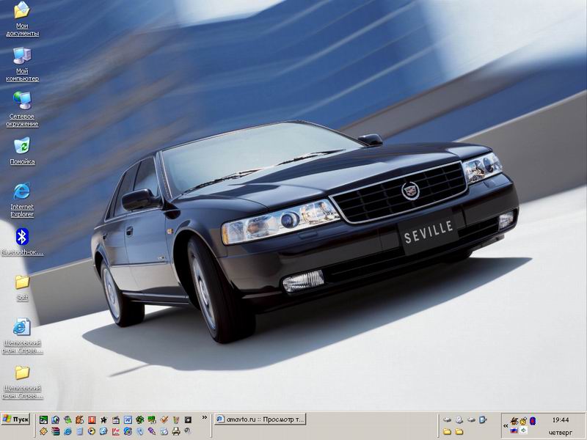
Task: Expand hidden system tray icons arrow
Action: click(506, 425)
